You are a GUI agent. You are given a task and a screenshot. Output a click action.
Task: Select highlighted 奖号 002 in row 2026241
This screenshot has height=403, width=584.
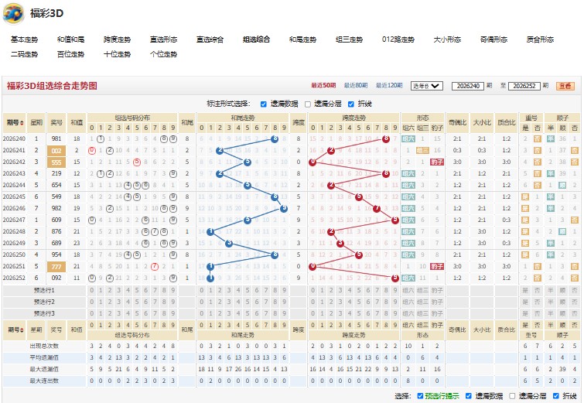coord(56,151)
